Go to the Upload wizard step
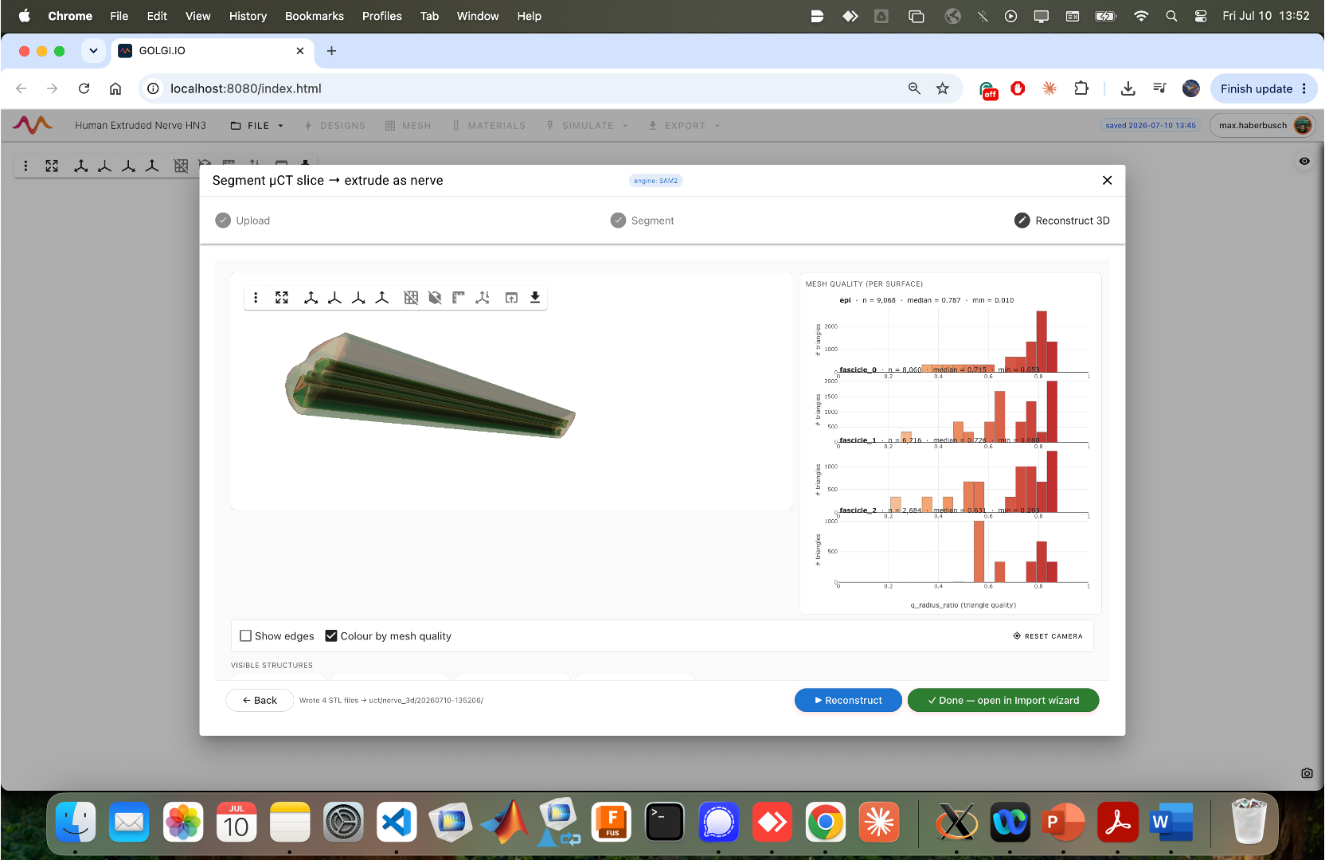Screen dimensions: 1325x860 (x=243, y=221)
